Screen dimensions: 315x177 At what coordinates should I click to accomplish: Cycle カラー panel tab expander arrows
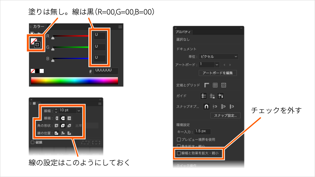[x=30, y=27]
